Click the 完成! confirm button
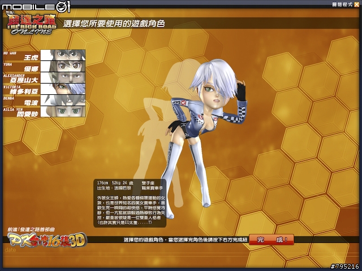 [271, 239]
